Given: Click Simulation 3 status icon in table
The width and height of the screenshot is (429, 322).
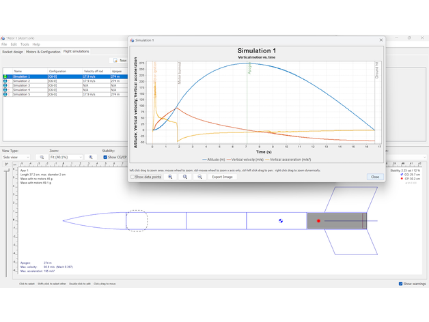Looking at the screenshot, I should click(x=5, y=85).
